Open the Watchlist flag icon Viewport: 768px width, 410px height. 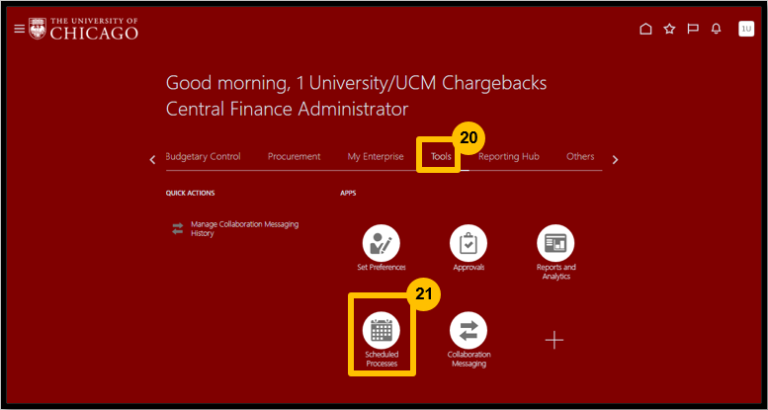point(693,30)
